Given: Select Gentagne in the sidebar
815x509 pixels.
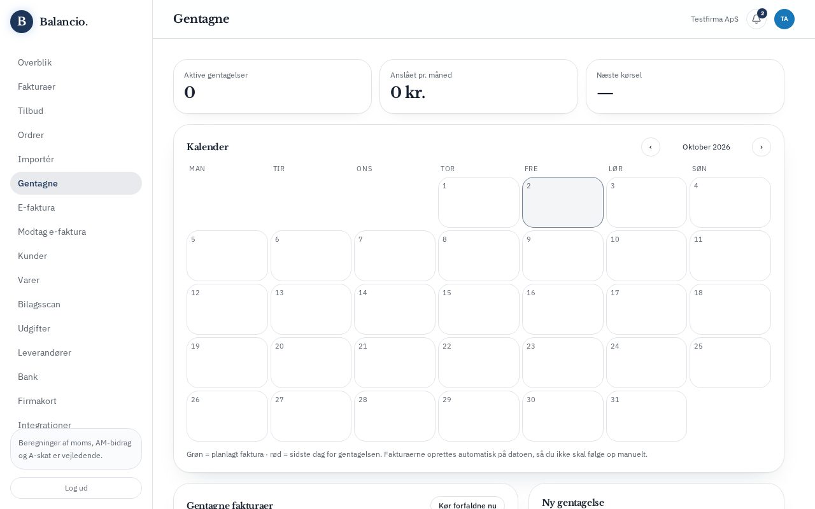Looking at the screenshot, I should click(x=76, y=183).
